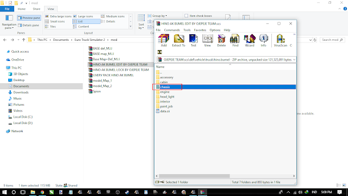Click the Add icon in WinRAR toolbar
348x196 pixels.
click(x=164, y=40)
